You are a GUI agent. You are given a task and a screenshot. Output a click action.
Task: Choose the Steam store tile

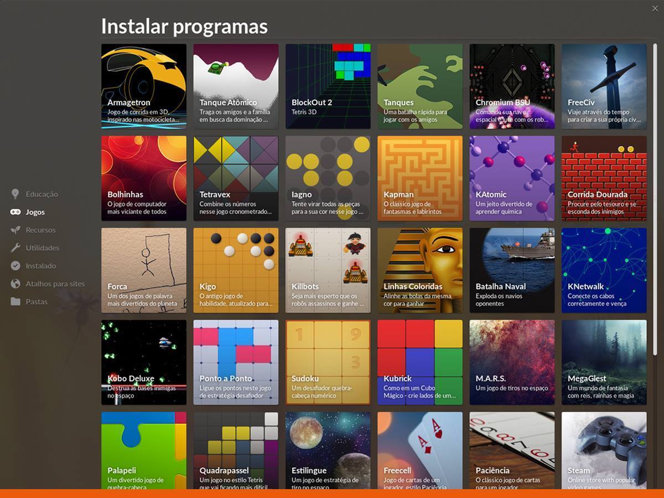[604, 451]
